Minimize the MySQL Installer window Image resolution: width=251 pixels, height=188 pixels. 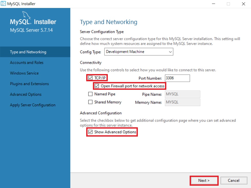[214, 4]
